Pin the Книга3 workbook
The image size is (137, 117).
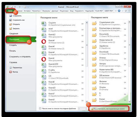pyautogui.click(x=82, y=101)
